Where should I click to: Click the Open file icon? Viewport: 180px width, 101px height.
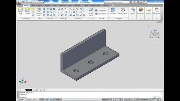[30, 2]
